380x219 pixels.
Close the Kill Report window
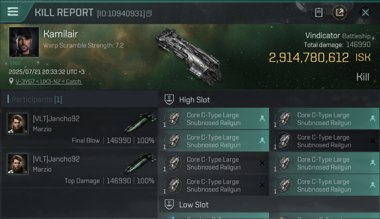coord(365,13)
